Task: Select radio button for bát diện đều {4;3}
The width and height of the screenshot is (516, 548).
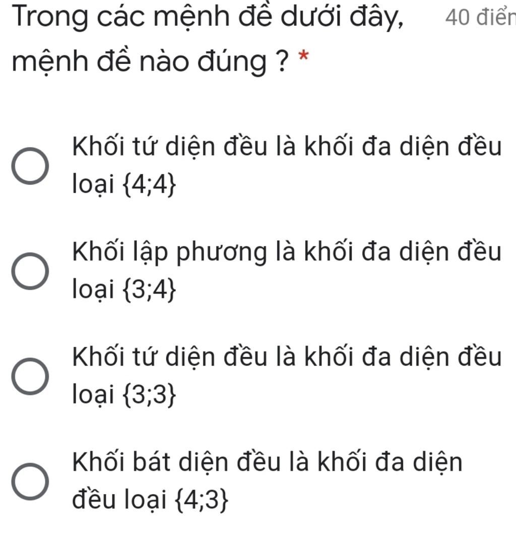Action: pos(30,482)
